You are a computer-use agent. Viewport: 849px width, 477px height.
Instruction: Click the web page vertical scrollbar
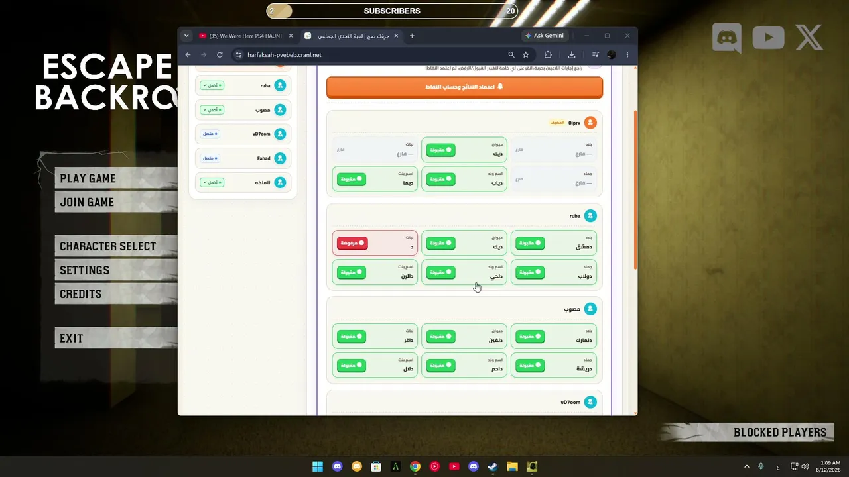(635, 190)
